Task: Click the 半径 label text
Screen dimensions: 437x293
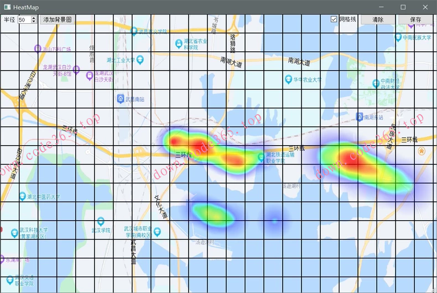Action: click(9, 19)
